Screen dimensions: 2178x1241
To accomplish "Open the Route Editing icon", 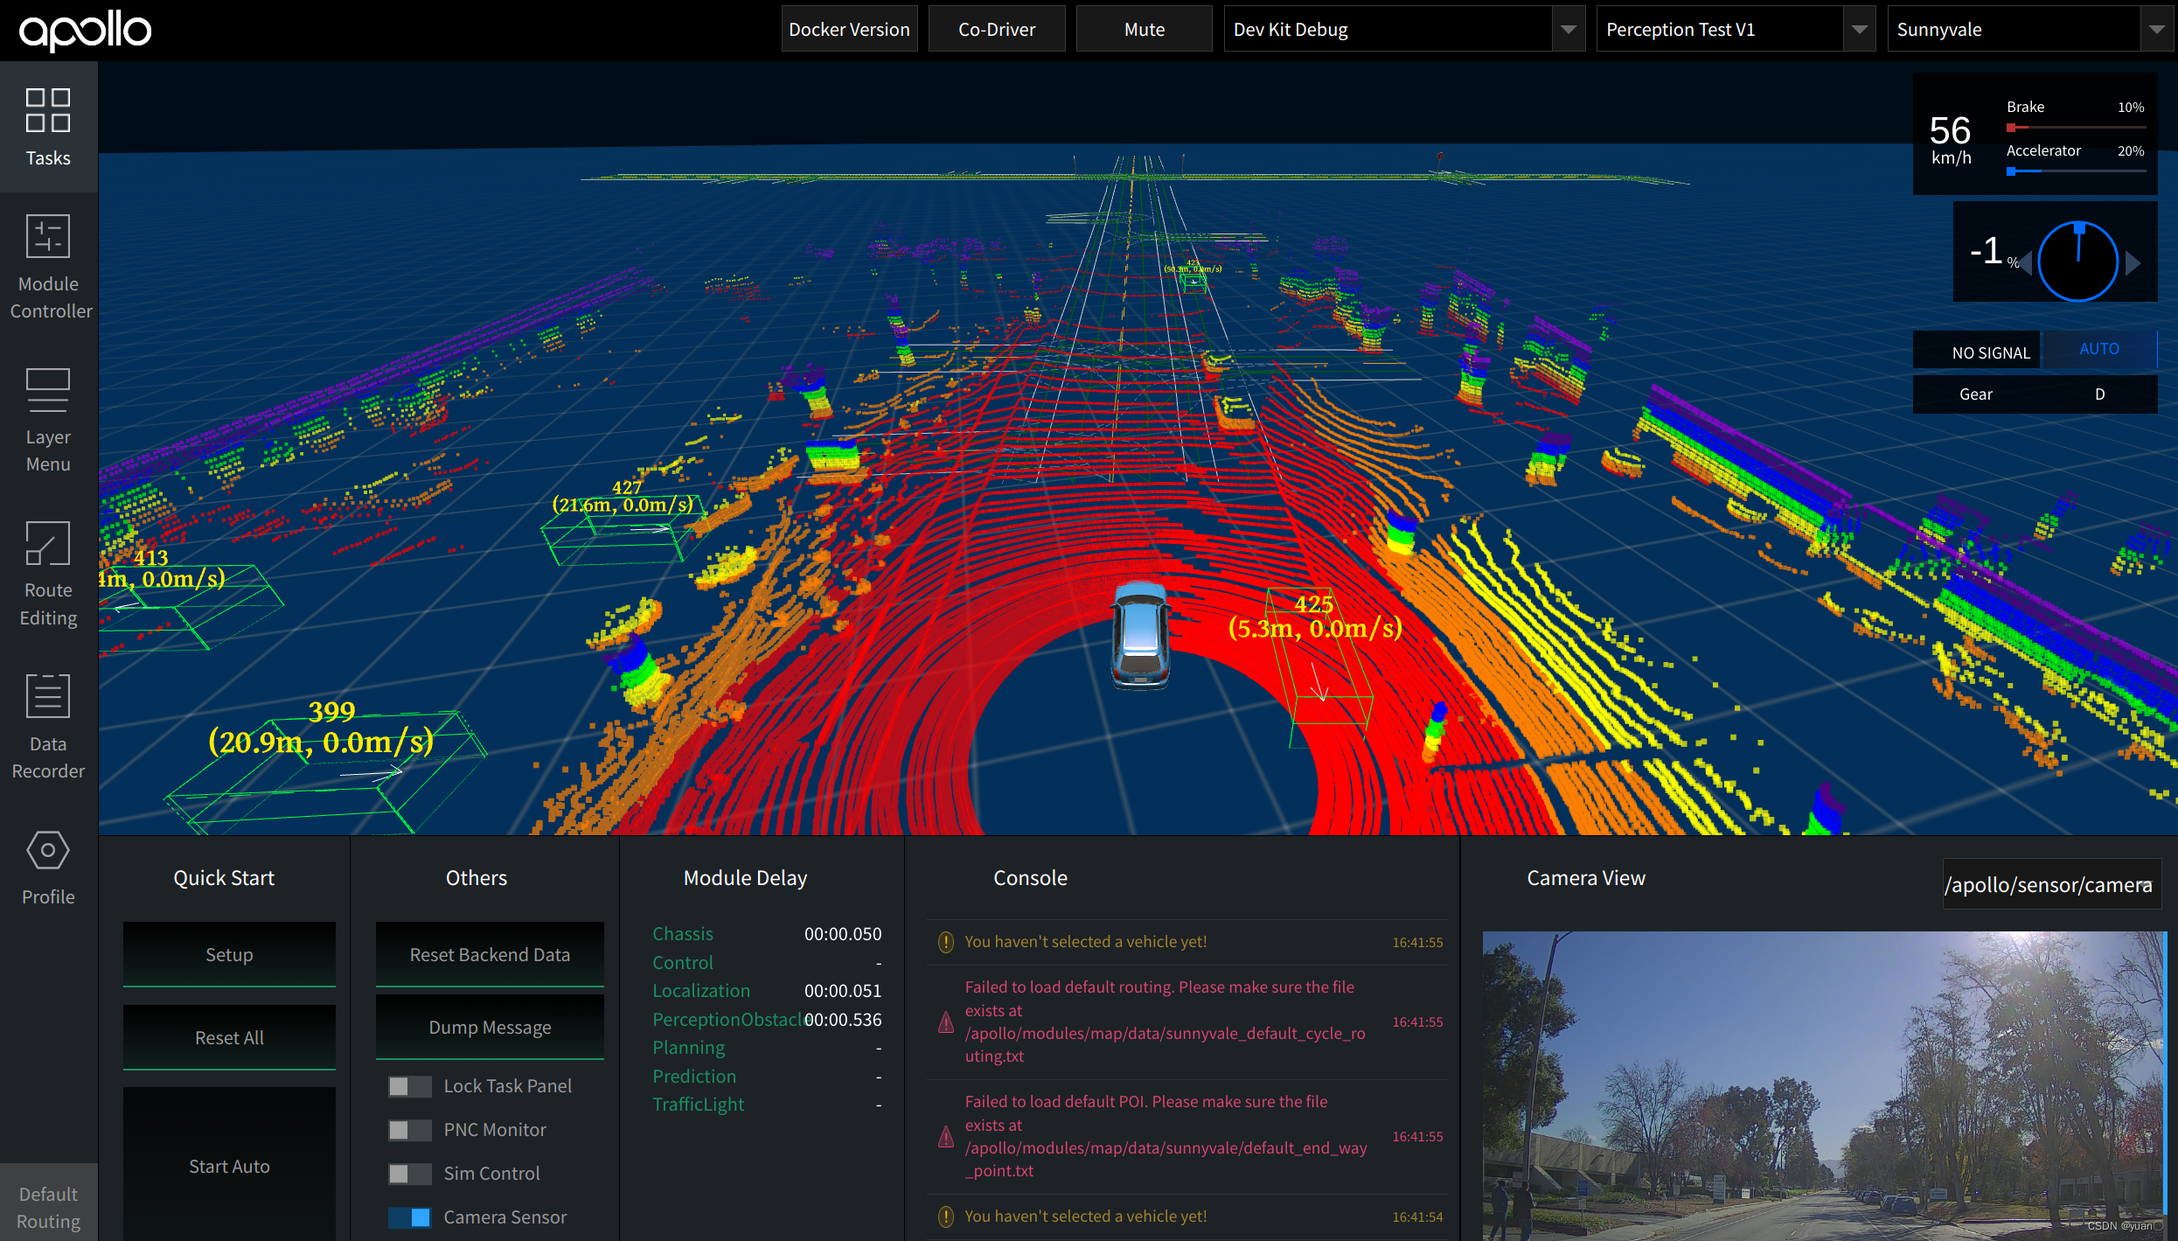I will click(48, 543).
